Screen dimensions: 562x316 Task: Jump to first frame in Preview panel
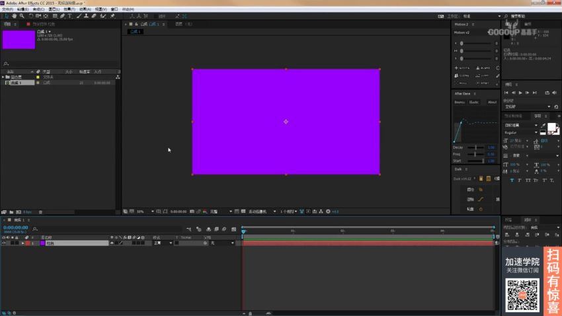[x=506, y=93]
